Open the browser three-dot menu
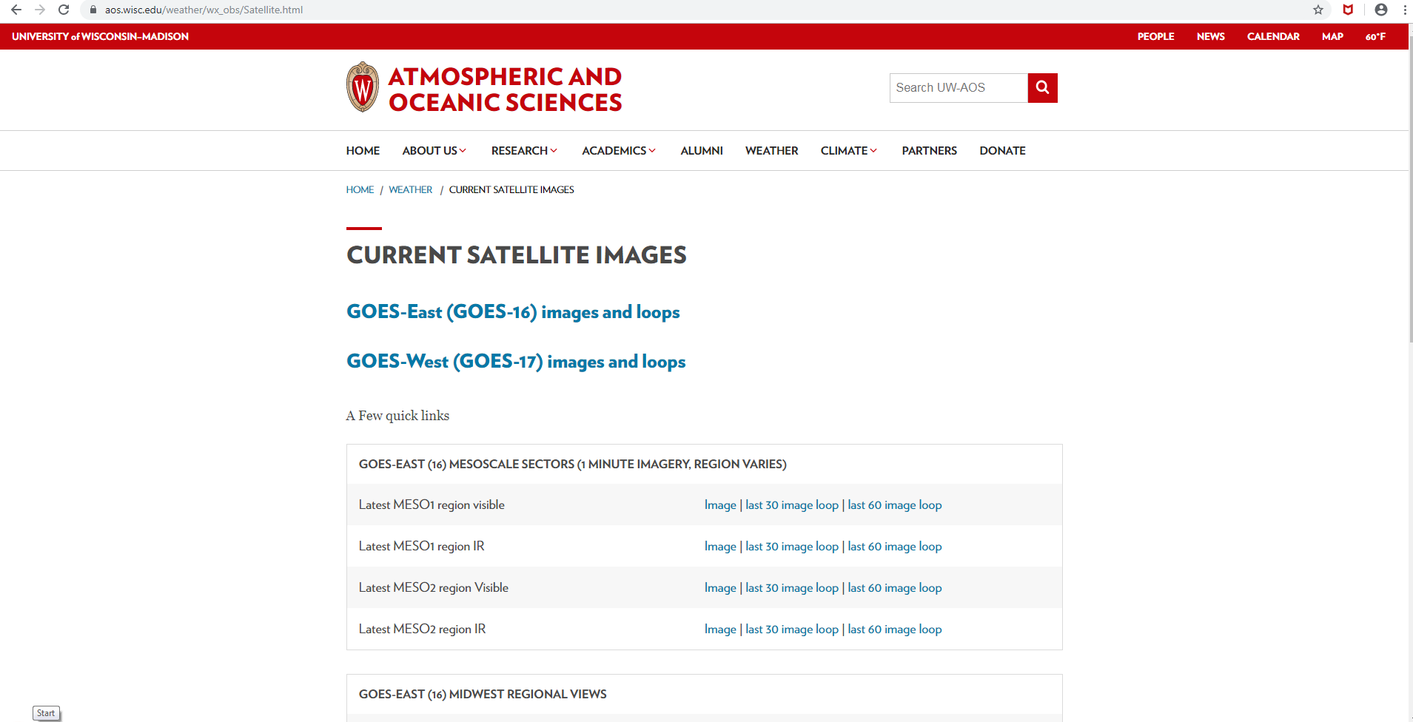The image size is (1413, 722). click(x=1405, y=10)
